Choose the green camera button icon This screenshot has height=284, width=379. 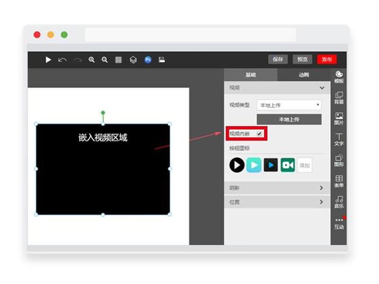(x=288, y=165)
